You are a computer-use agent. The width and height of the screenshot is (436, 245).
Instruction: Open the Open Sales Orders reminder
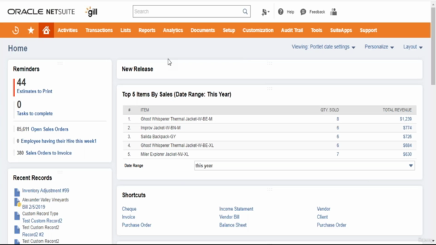click(50, 129)
